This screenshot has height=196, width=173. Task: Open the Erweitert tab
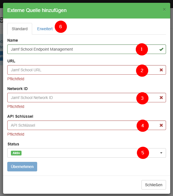(x=45, y=29)
